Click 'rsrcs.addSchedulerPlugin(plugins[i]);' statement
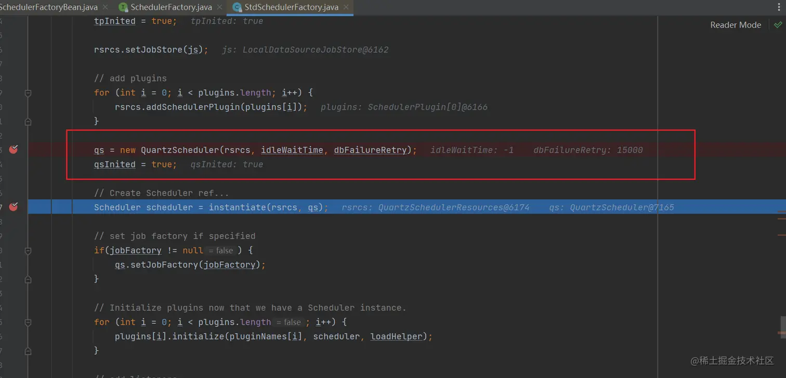This screenshot has height=378, width=786. coord(211,107)
